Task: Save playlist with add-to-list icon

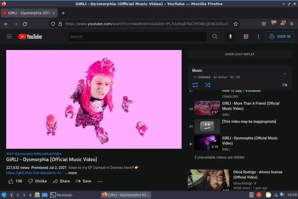Action: pos(285,85)
